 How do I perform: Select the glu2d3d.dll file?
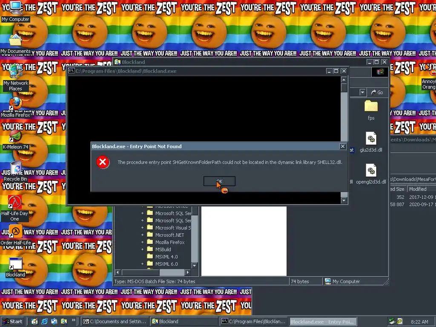(371, 142)
